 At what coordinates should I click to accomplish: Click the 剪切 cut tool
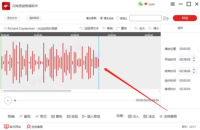[x=41, y=116]
